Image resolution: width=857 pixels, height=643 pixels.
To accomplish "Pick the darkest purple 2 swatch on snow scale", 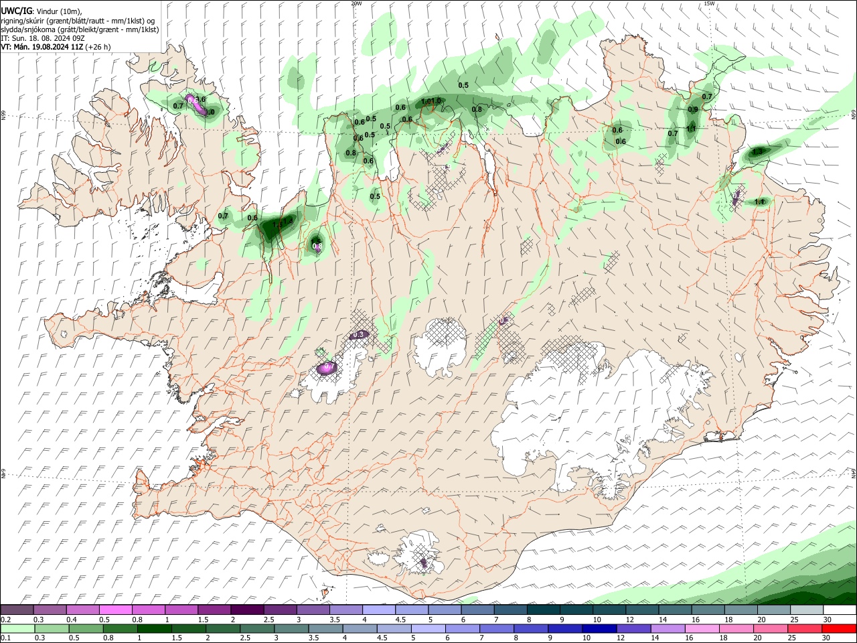I will click(x=247, y=610).
